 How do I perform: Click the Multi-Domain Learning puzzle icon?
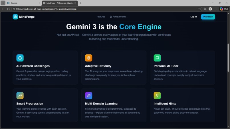click(88, 95)
